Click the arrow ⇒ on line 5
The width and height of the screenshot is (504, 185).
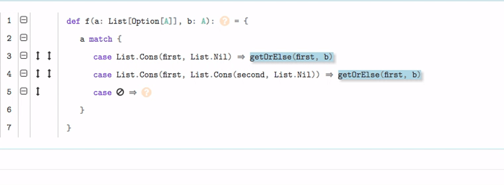[133, 93]
